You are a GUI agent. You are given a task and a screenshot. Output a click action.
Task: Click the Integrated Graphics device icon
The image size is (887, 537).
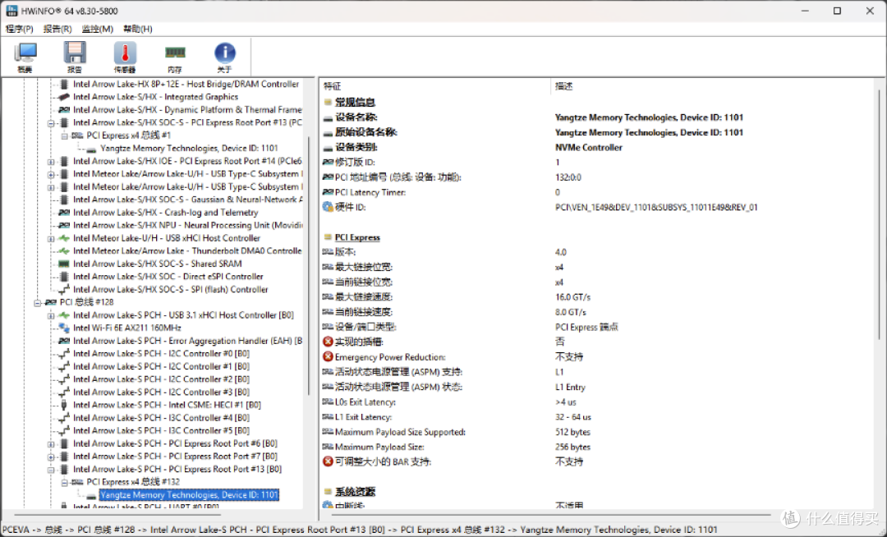pyautogui.click(x=64, y=97)
